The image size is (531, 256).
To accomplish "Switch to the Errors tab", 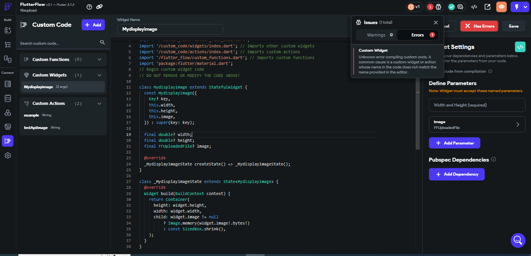I will [418, 35].
